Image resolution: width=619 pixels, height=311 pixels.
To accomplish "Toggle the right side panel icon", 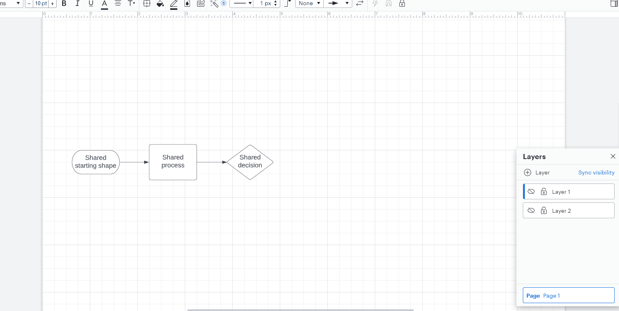I will [614, 4].
